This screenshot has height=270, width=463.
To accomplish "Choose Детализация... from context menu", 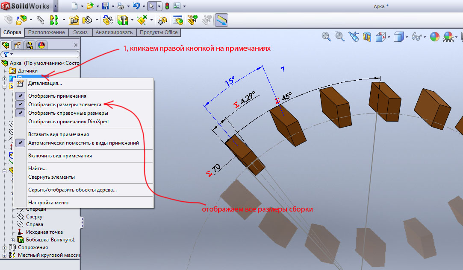I will coord(45,83).
